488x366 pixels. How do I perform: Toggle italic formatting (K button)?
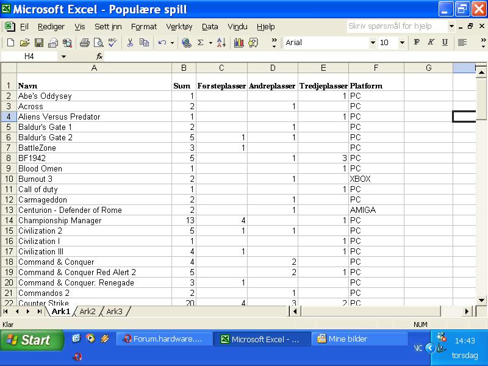(431, 42)
